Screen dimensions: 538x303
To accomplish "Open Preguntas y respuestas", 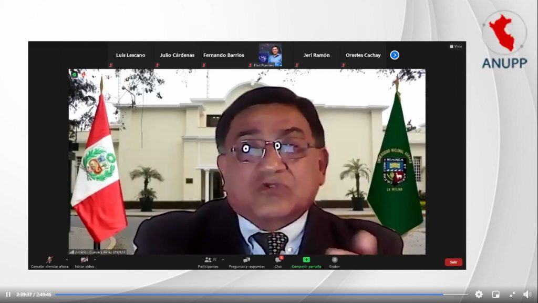I will coord(247,262).
